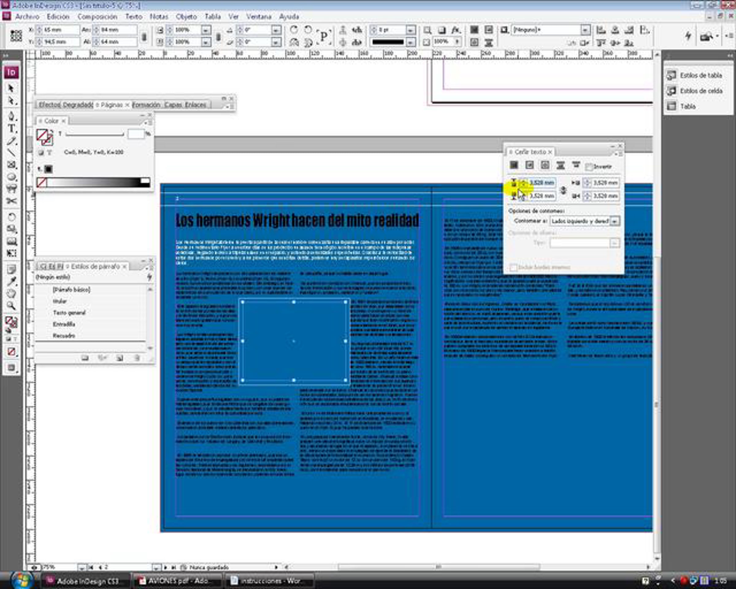
Task: Click the black Selection arrow tool
Action: (x=11, y=88)
